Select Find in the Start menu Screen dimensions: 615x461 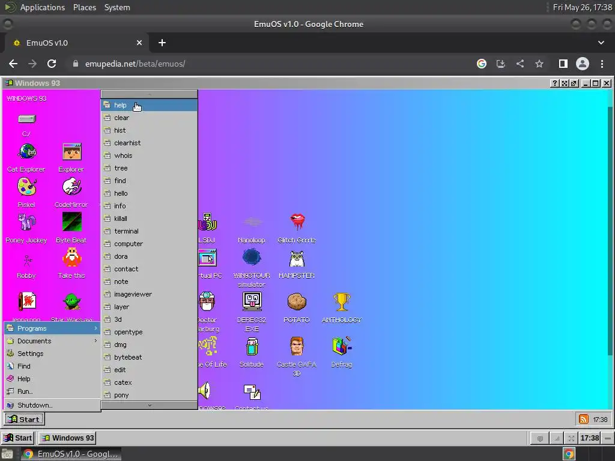click(52, 366)
